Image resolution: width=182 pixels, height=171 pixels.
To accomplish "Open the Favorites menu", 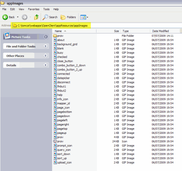I will point(34,9).
